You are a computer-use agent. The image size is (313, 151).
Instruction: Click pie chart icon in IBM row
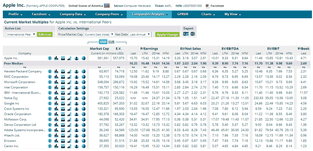click(x=83, y=93)
